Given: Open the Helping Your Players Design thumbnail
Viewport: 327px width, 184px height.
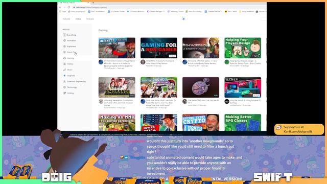Looking at the screenshot, I should point(243,48).
